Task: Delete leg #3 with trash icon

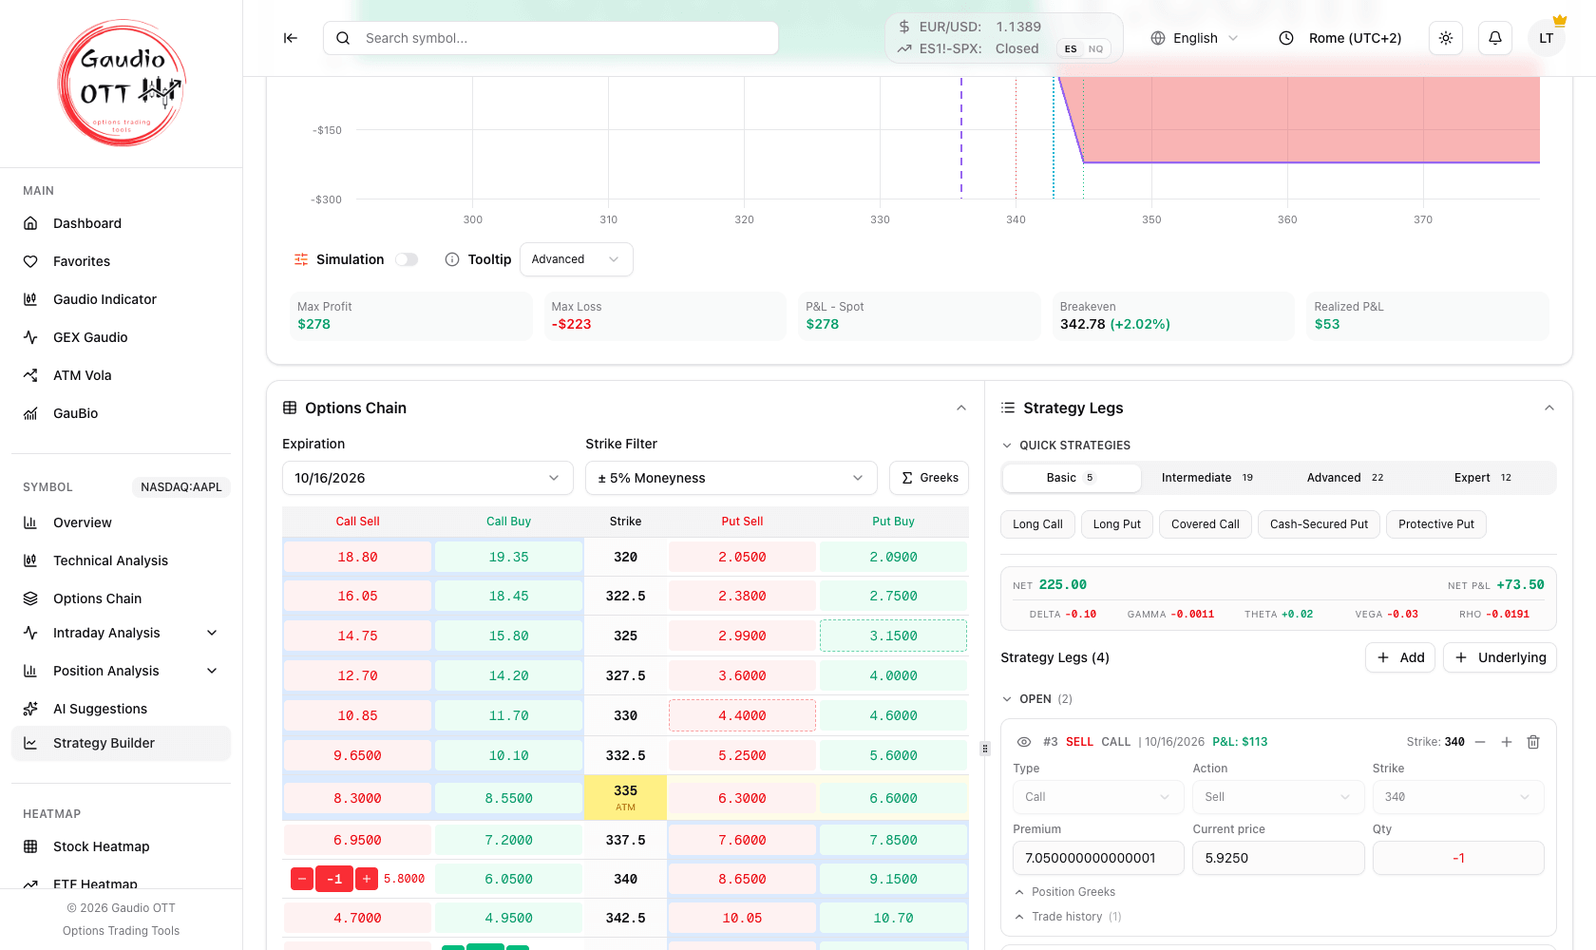Action: tap(1533, 742)
